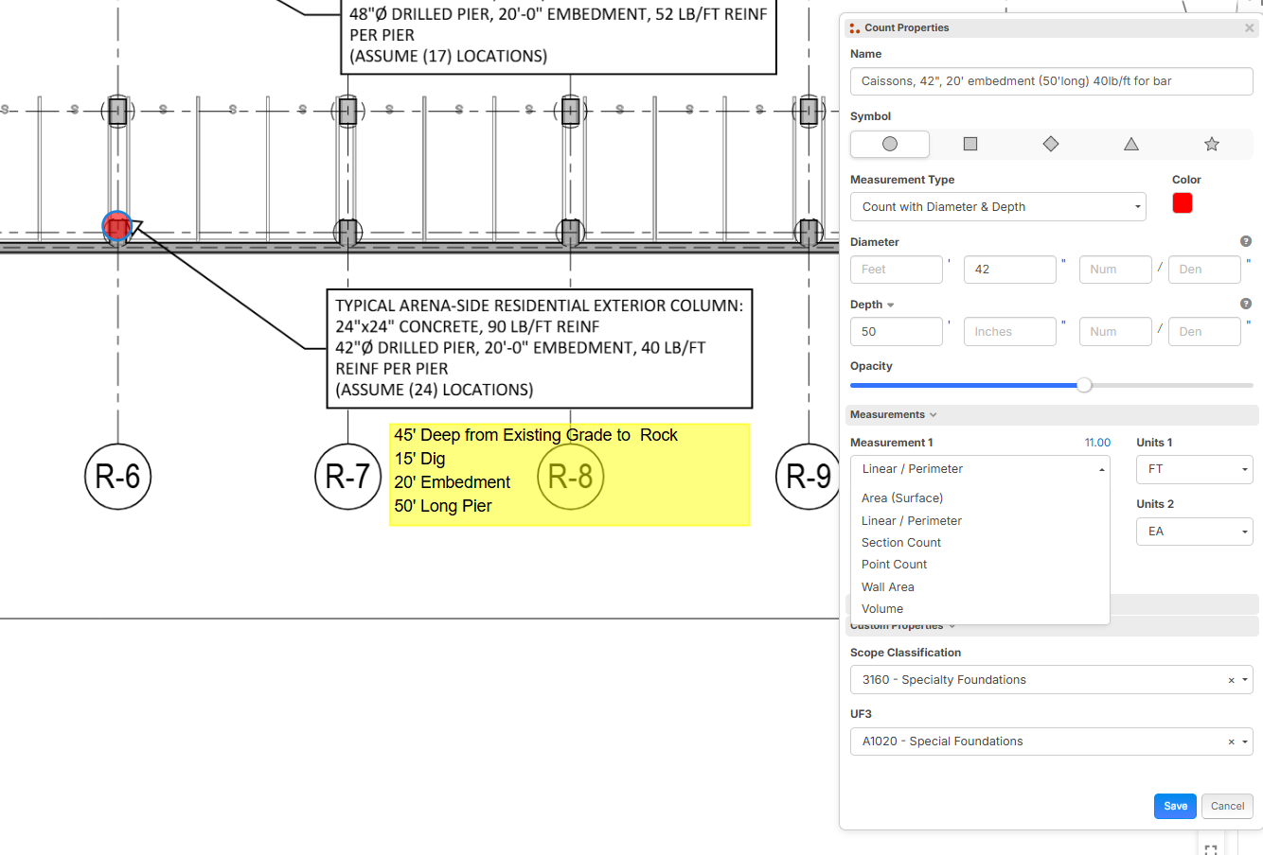This screenshot has width=1263, height=855.
Task: Click the red count marker at R-6
Action: 117,227
